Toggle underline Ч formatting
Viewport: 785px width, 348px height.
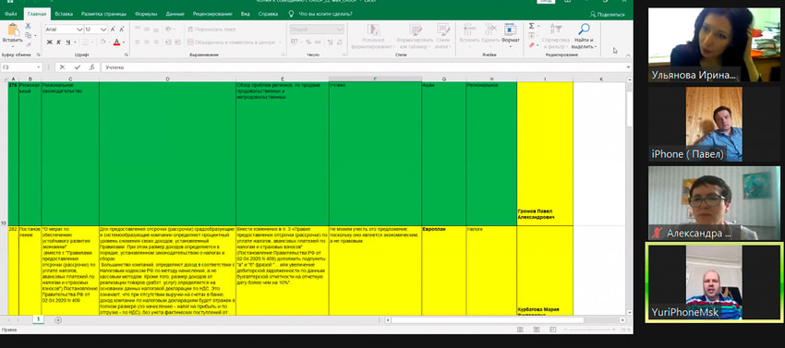point(67,42)
